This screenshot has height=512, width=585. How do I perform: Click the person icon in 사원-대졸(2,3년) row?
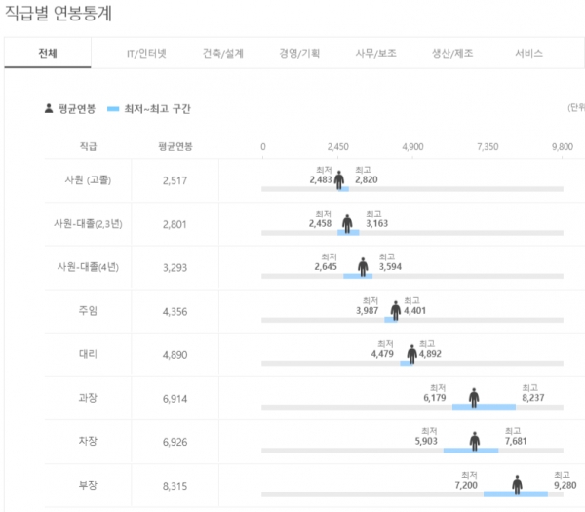pyautogui.click(x=347, y=223)
